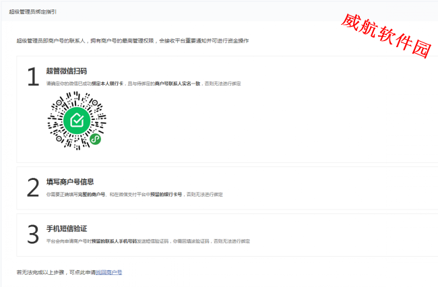Viewport: 438px width, 287px height.
Task: Select the 超级管理员绑定指引 header title
Action: point(33,11)
